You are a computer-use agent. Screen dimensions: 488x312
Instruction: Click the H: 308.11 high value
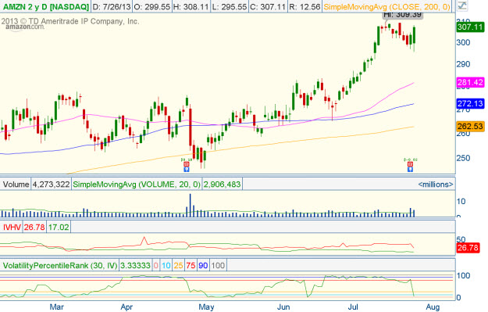tap(191, 6)
